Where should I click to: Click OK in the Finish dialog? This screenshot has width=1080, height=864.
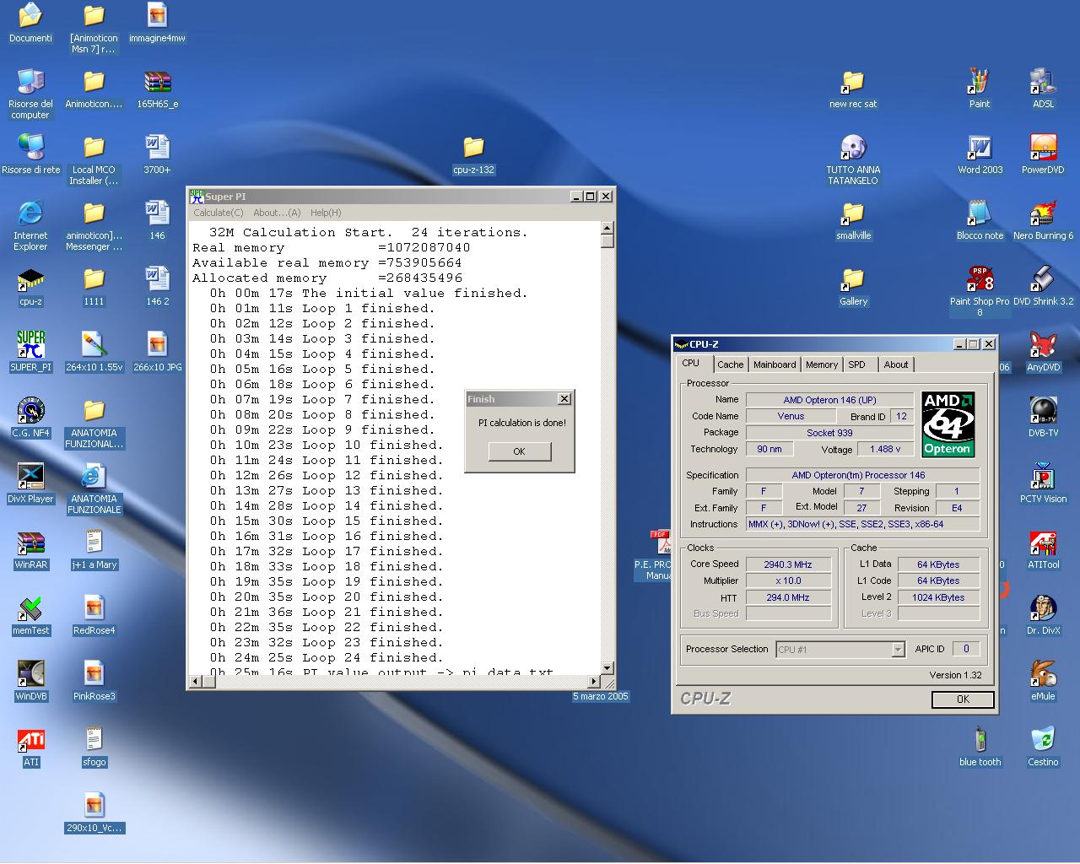pos(519,451)
